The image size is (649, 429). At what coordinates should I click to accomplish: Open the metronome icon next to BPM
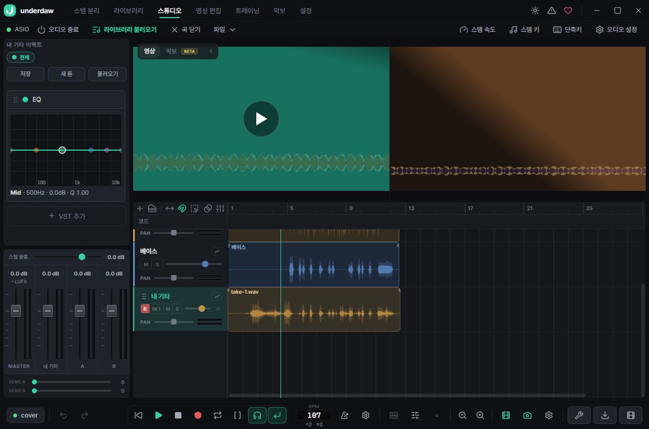(344, 415)
